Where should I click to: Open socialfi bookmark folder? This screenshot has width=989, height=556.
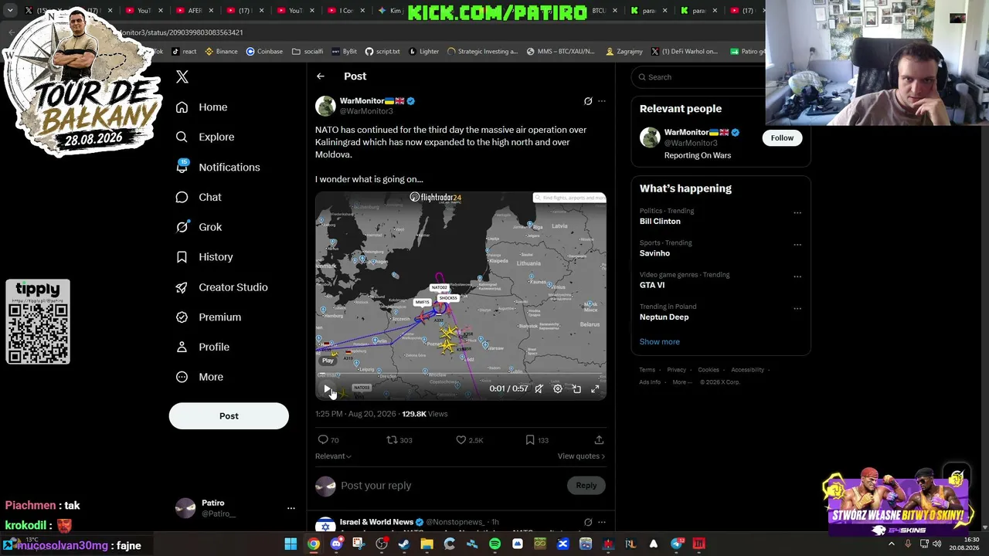pyautogui.click(x=308, y=52)
